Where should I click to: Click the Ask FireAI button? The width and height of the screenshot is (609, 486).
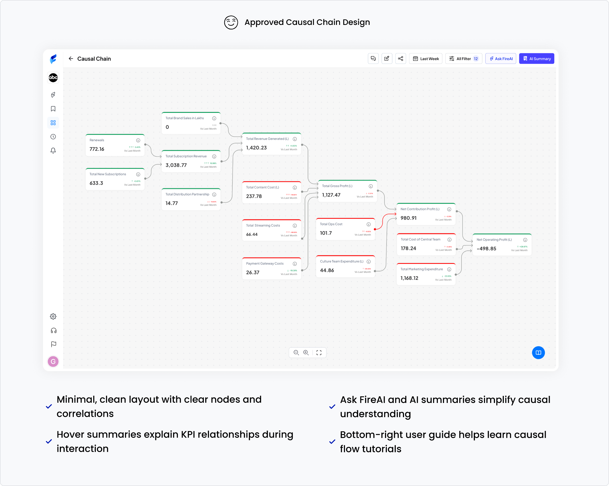(501, 59)
